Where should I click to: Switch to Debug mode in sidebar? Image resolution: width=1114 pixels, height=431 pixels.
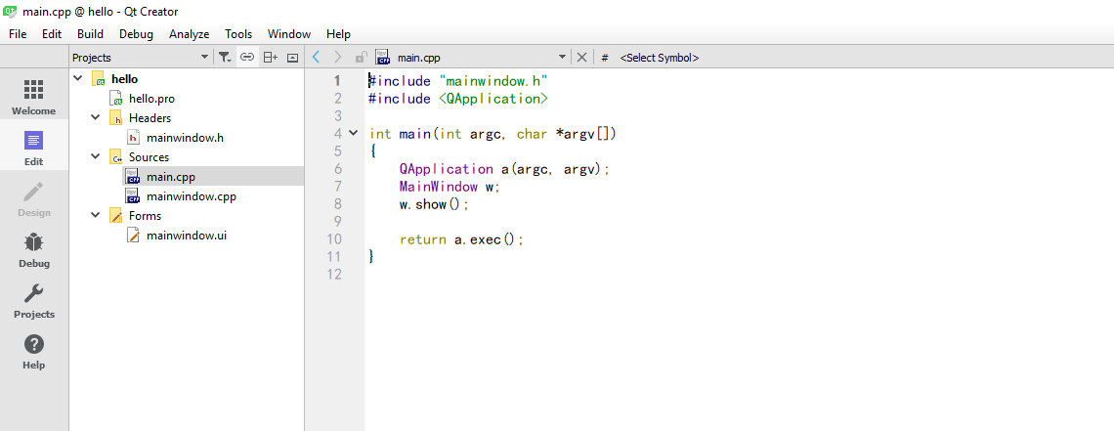[x=33, y=250]
